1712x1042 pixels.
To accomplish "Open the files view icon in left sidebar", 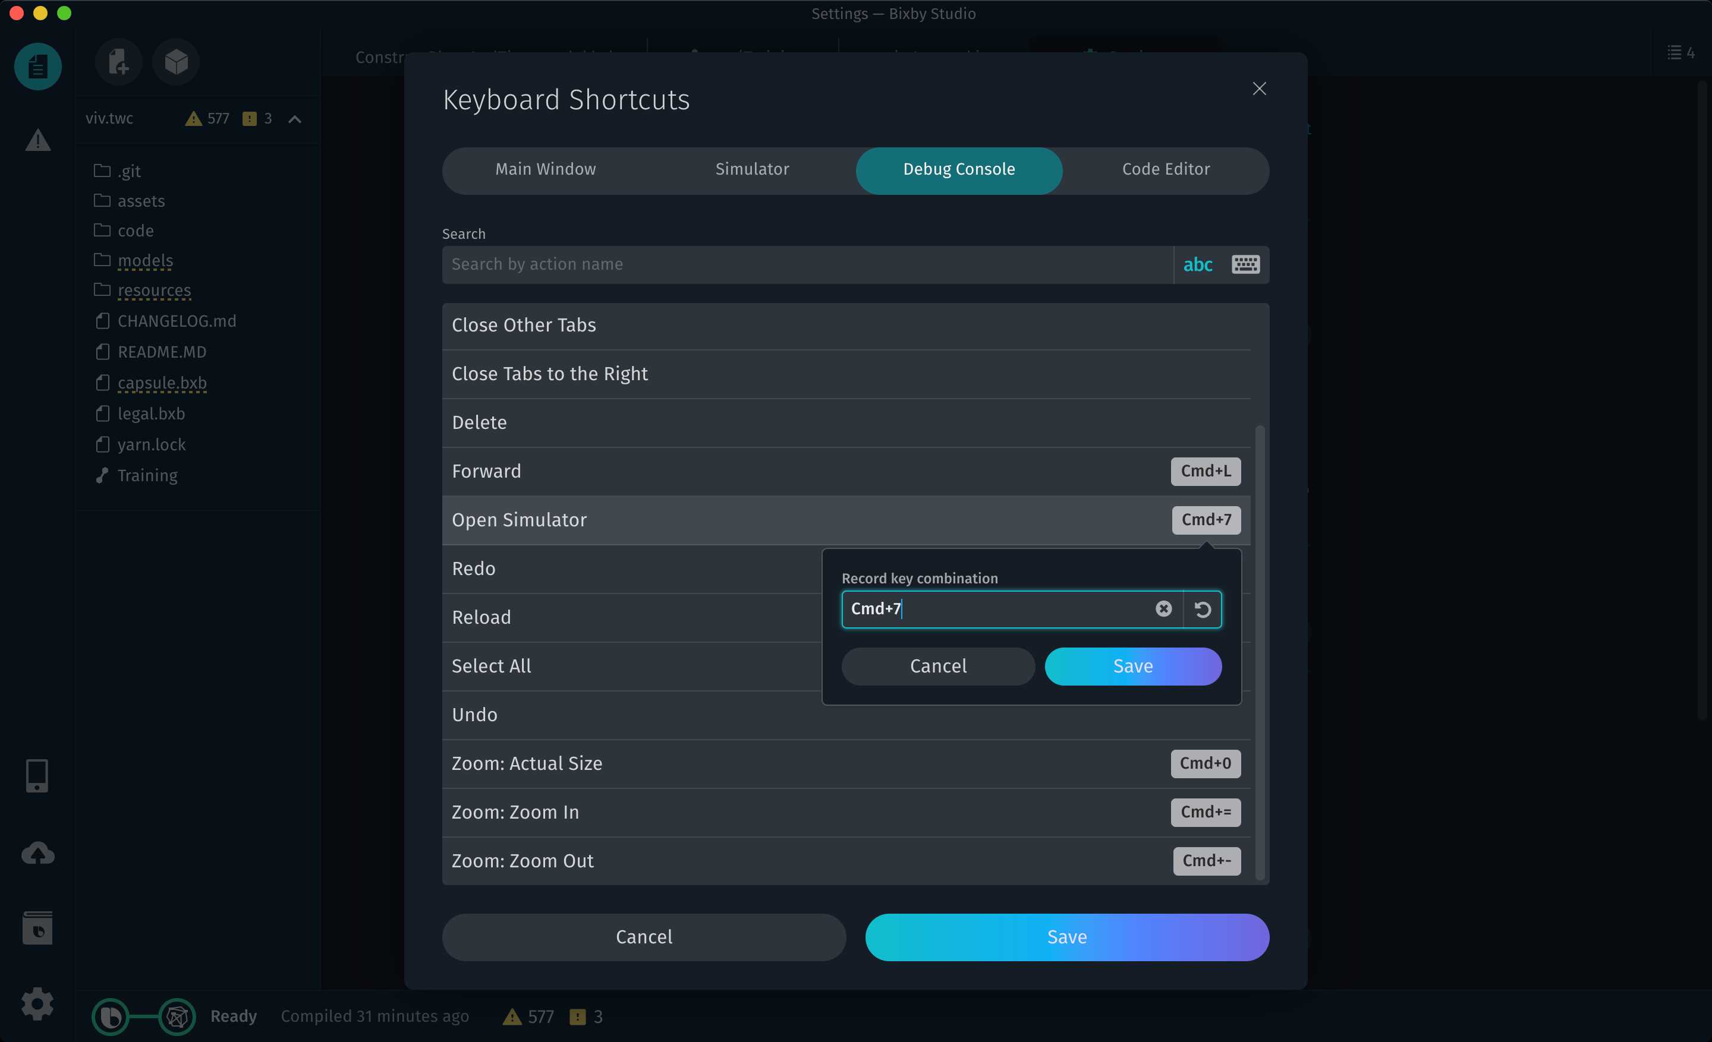I will pos(37,66).
